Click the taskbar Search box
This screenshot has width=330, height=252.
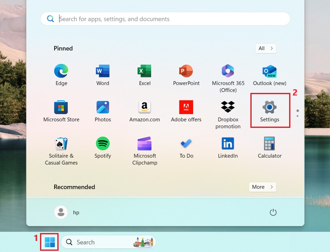108,242
